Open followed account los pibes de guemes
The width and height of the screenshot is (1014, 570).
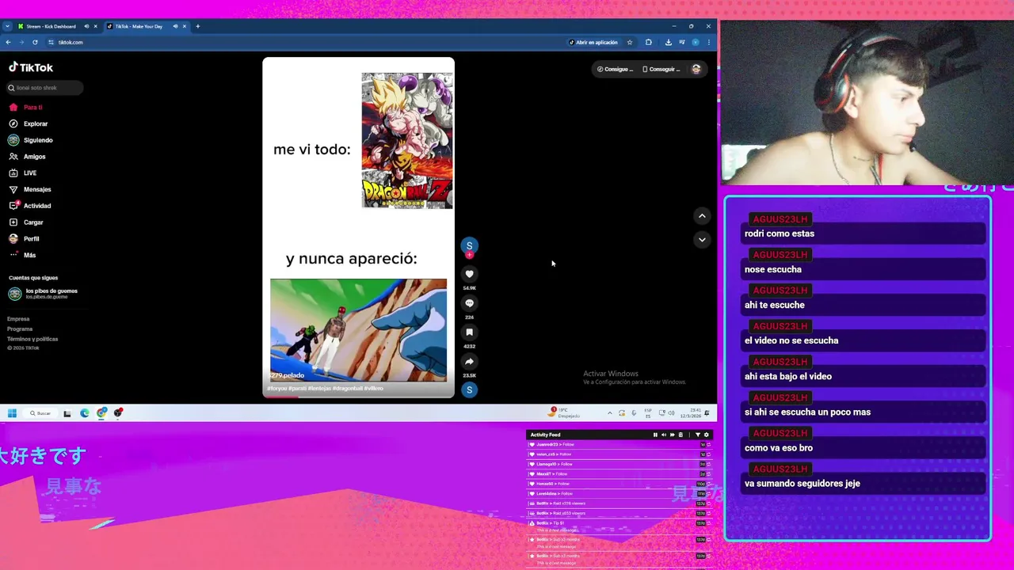click(x=43, y=294)
